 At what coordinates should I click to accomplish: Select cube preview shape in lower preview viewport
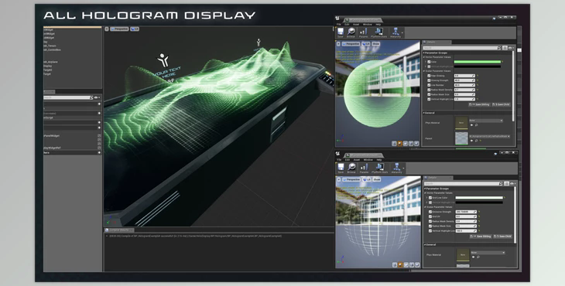[x=412, y=265]
